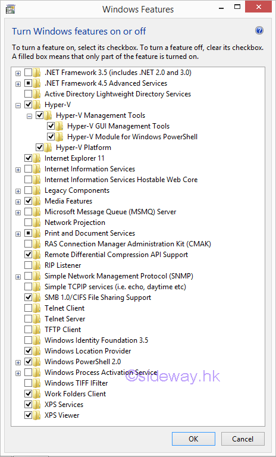276x457 pixels.
Task: Select 'Hyper-V GUI Management Tools' label
Action: click(118, 126)
